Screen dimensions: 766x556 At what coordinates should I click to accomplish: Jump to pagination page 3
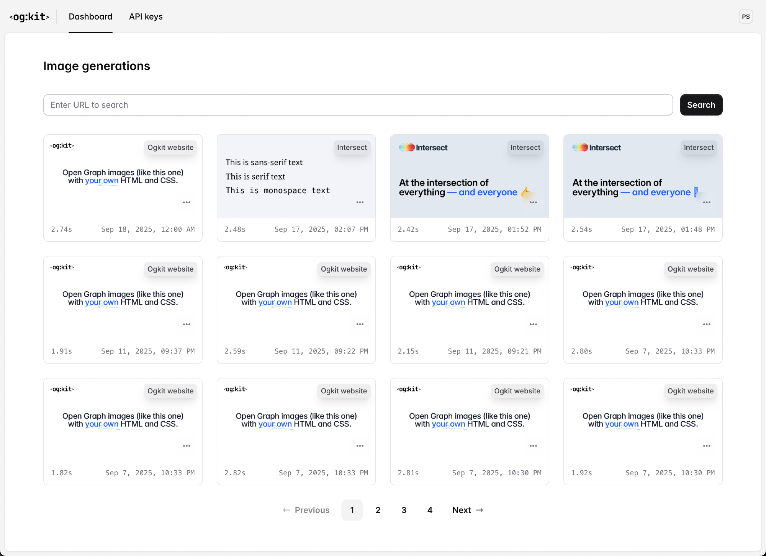(x=404, y=510)
